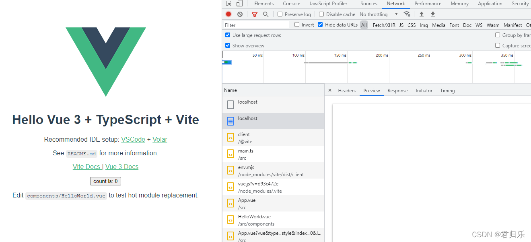Clear the network log
This screenshot has width=531, height=242.
(240, 14)
